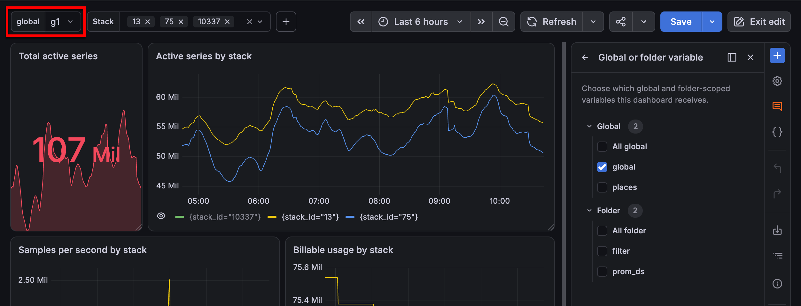Open the orange comments icon
The height and width of the screenshot is (306, 801).
777,106
